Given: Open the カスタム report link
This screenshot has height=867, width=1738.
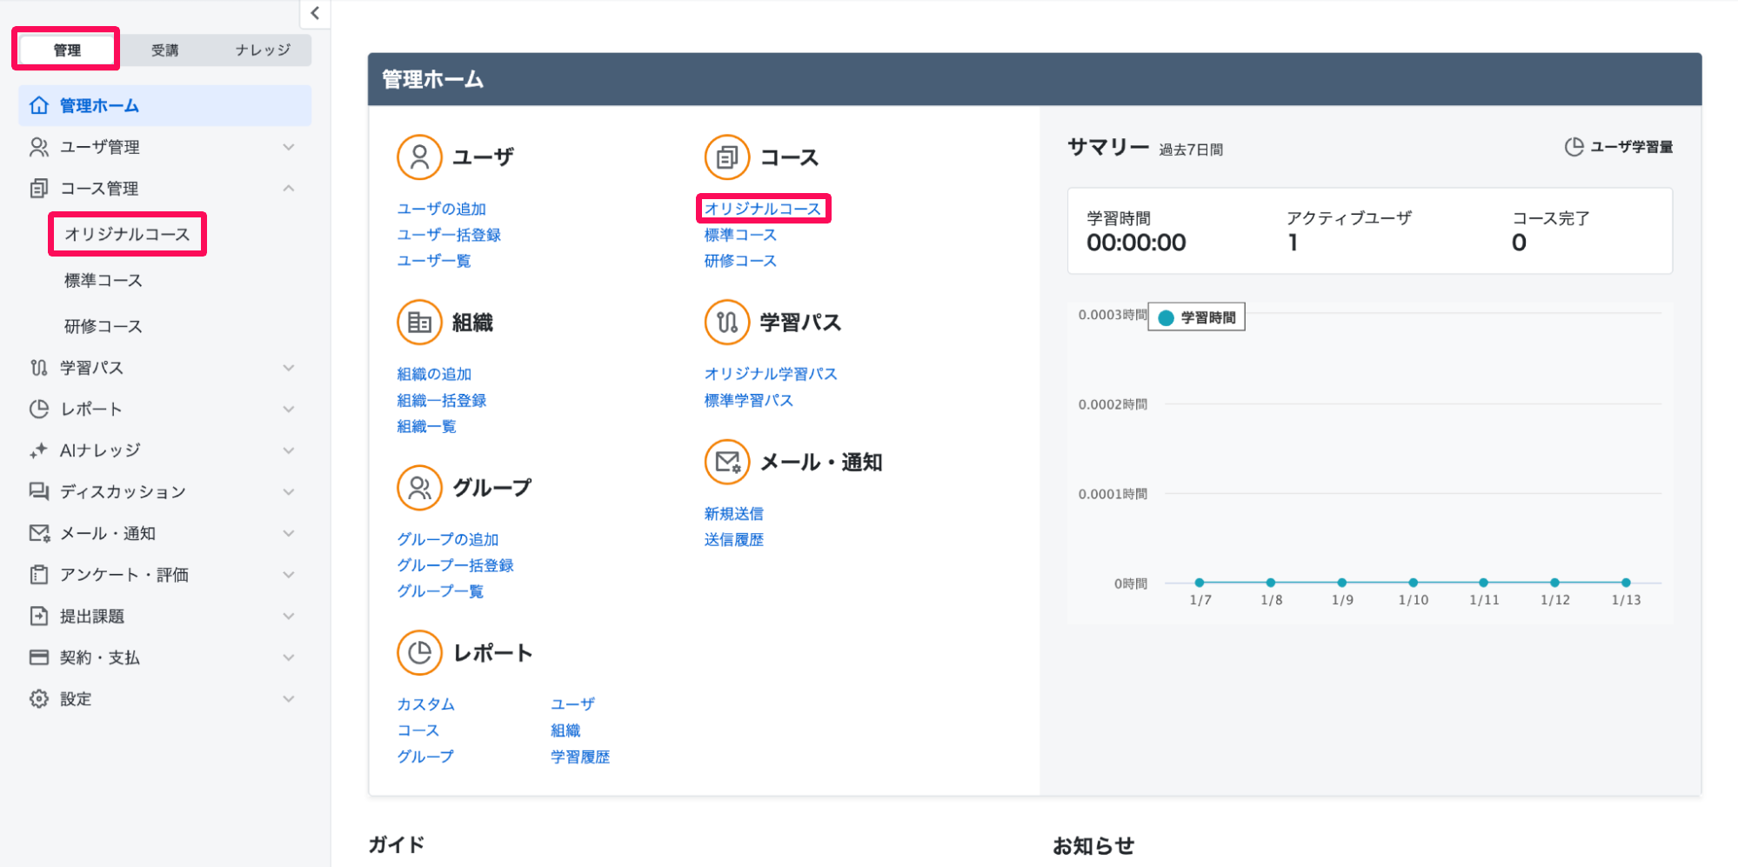Looking at the screenshot, I should [x=426, y=704].
